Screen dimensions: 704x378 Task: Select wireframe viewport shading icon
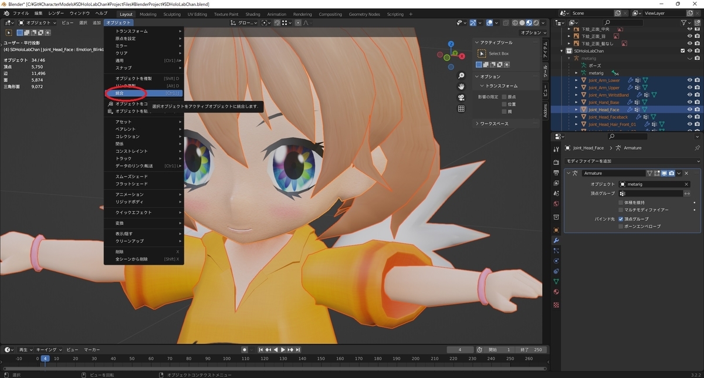click(x=516, y=22)
